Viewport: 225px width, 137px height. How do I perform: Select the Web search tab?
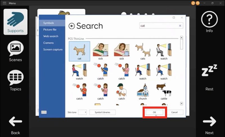[x=51, y=36]
